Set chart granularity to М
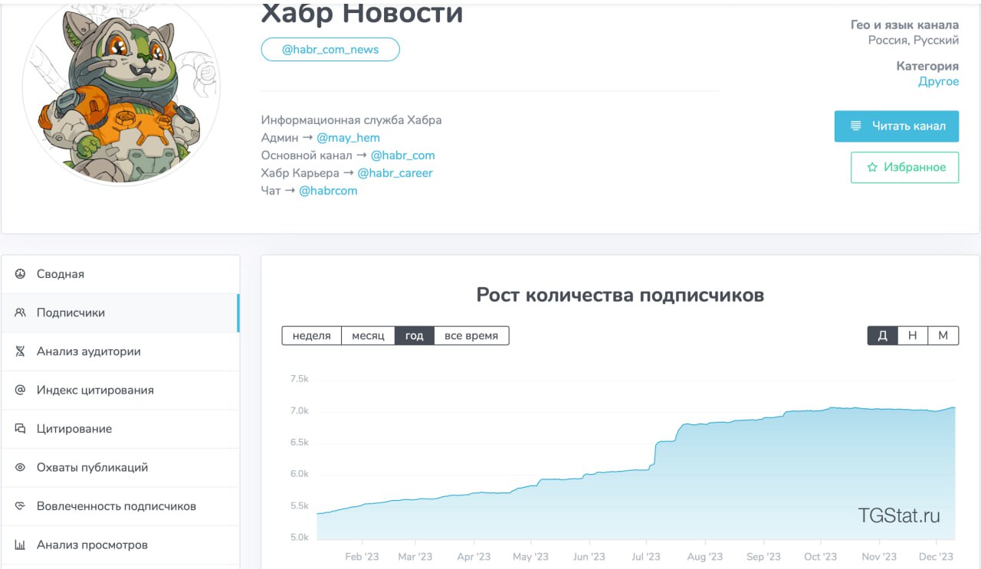This screenshot has width=981, height=569. (x=943, y=335)
